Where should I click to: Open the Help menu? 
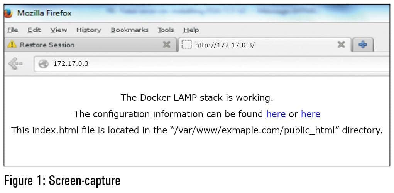point(191,30)
